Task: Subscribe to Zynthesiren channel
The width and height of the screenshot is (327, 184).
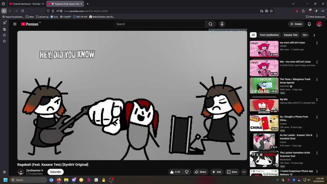Action: point(55,172)
